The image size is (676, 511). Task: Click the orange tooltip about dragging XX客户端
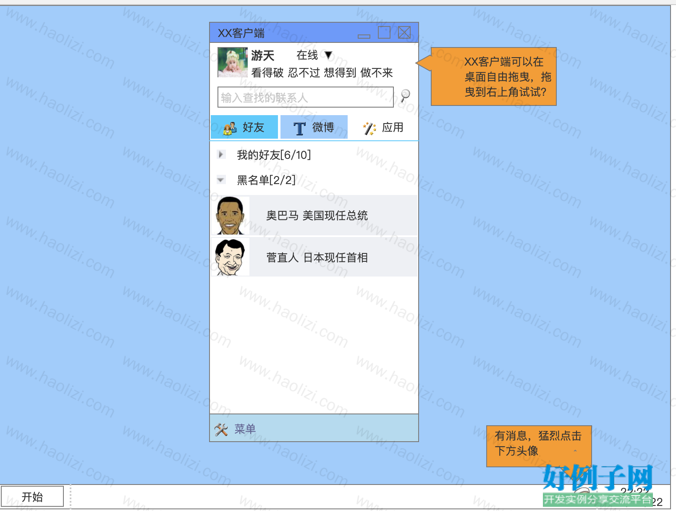(493, 76)
